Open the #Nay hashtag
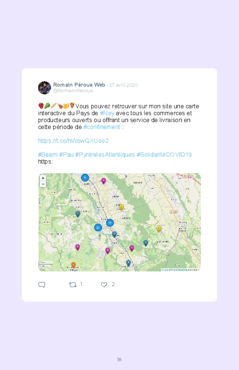The height and width of the screenshot is (370, 239). click(x=107, y=113)
